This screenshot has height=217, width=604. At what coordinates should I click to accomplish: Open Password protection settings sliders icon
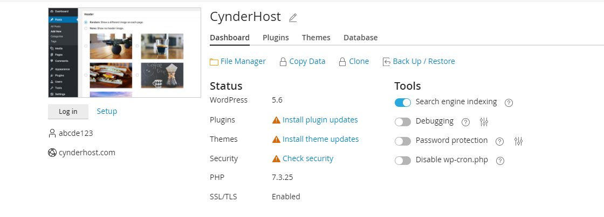point(518,141)
